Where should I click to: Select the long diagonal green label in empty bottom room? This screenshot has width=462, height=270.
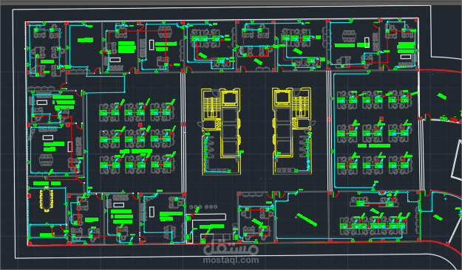(307, 220)
